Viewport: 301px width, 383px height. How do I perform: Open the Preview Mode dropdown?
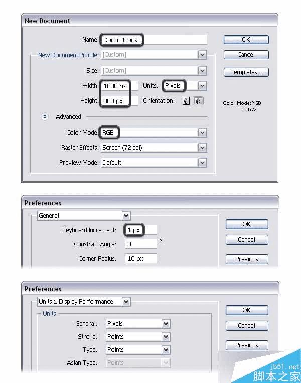tap(203, 163)
